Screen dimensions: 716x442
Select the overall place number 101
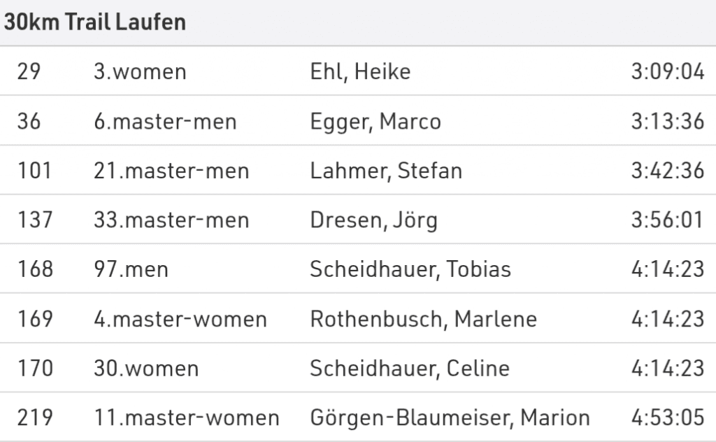tap(35, 171)
